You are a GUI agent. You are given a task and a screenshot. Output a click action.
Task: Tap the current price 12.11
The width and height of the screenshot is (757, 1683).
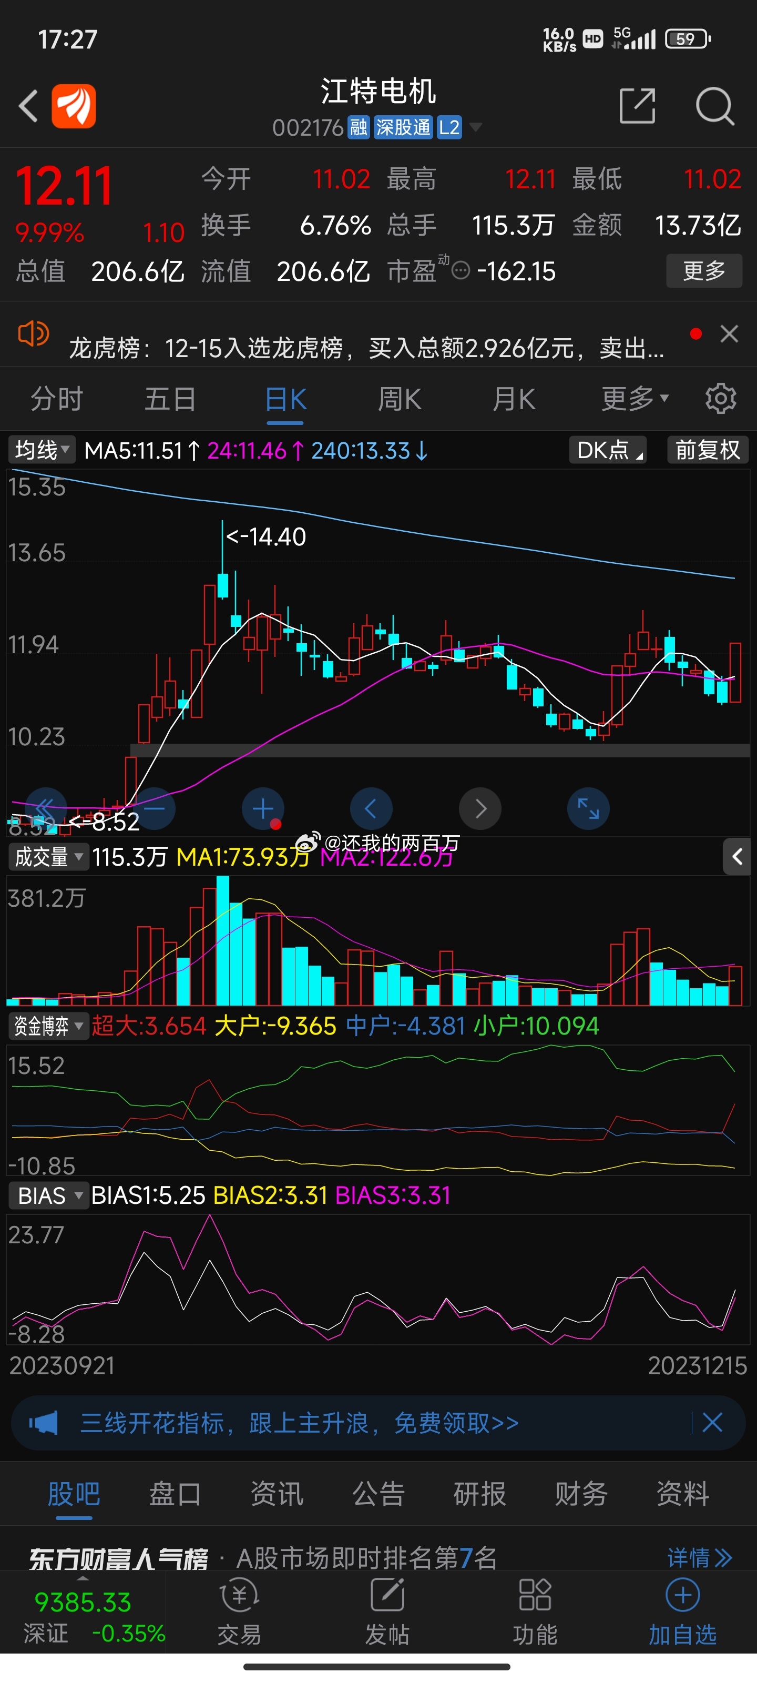(x=64, y=186)
